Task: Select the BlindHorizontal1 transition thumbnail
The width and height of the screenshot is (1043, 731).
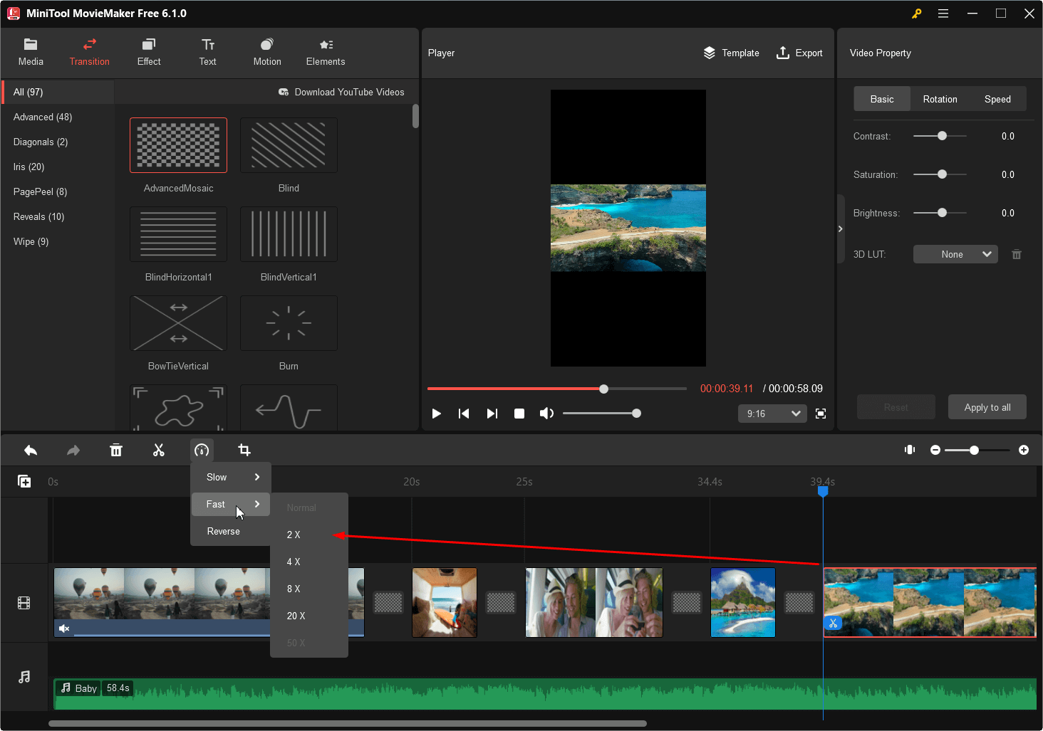Action: [178, 234]
